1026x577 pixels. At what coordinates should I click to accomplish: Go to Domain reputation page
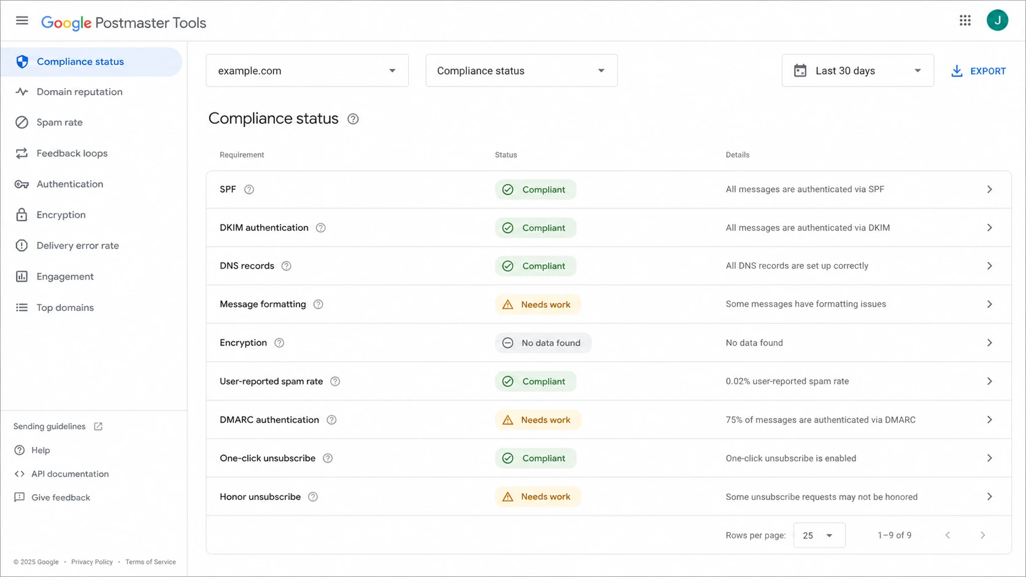click(79, 92)
